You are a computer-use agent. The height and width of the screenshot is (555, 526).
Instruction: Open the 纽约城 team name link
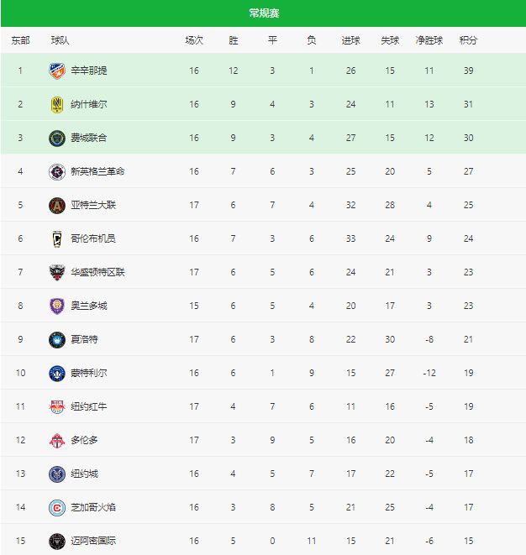tap(84, 474)
